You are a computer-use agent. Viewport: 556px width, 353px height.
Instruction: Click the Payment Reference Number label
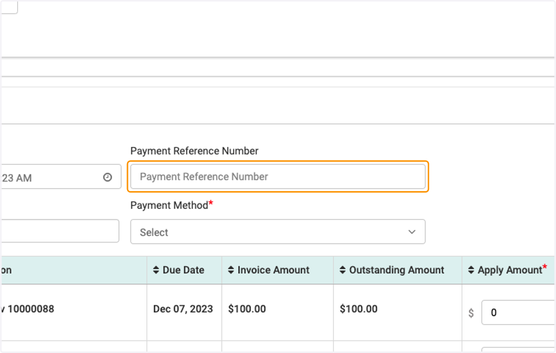click(195, 151)
